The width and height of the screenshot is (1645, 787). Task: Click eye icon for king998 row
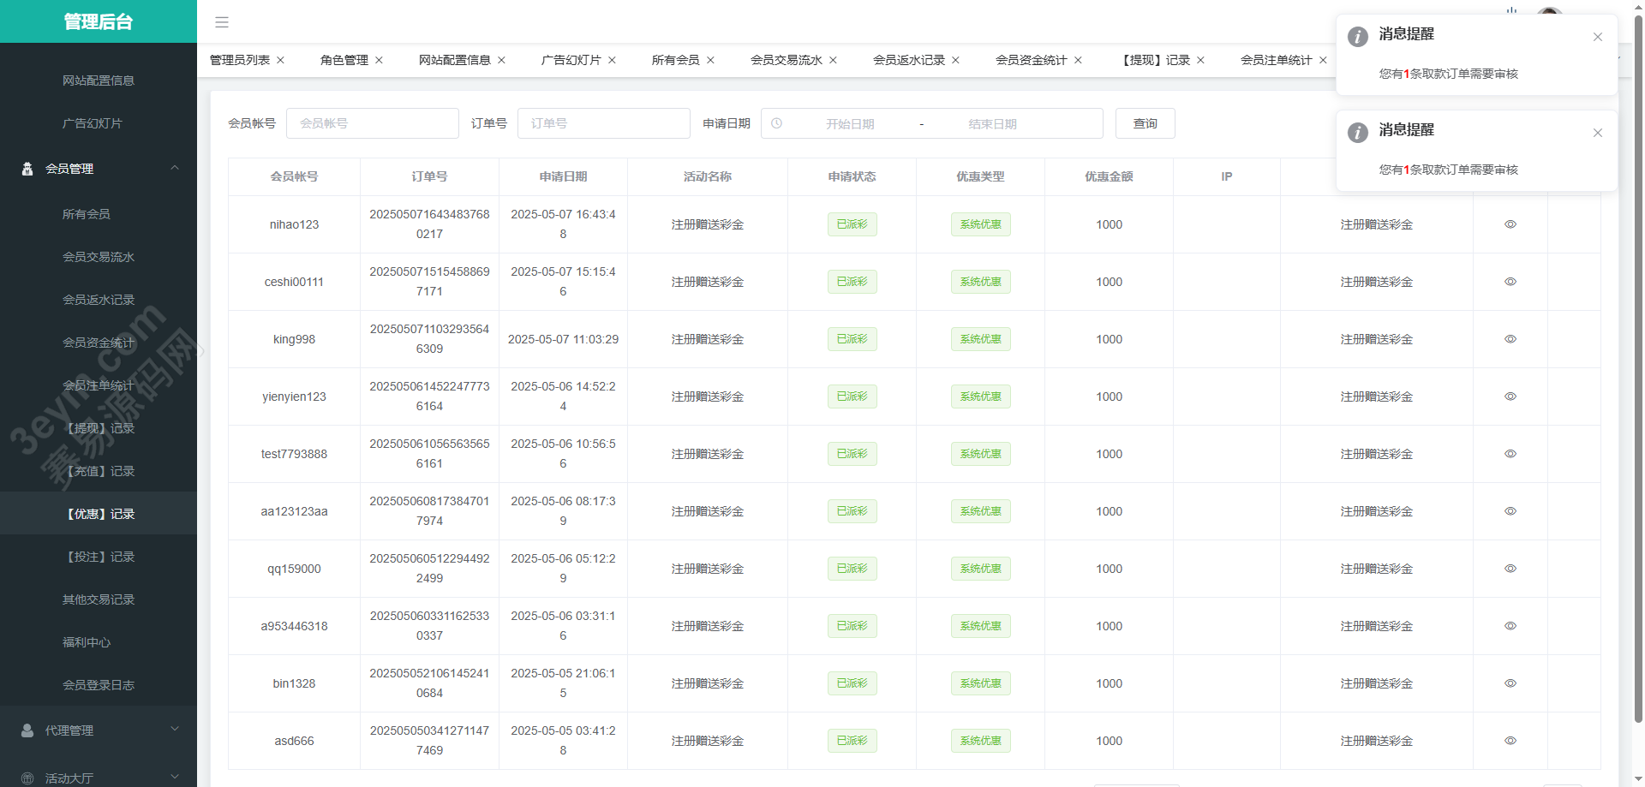coord(1510,339)
